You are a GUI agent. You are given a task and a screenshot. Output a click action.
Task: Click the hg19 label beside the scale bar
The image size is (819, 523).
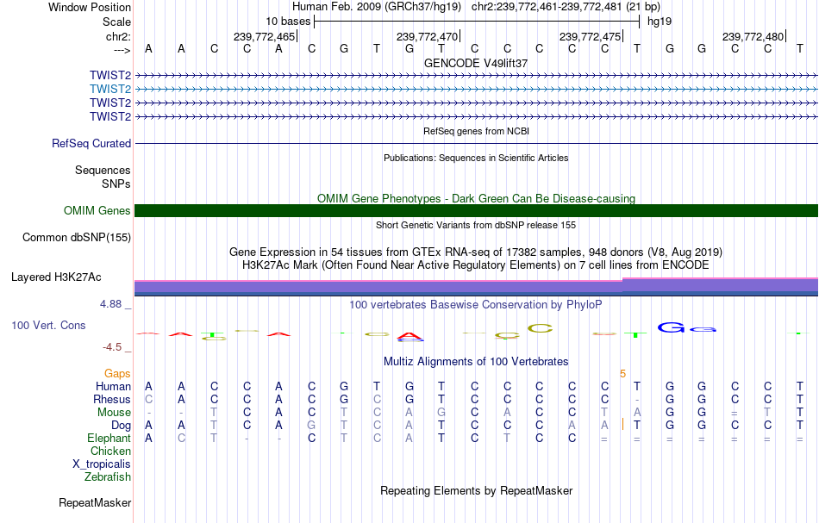pyautogui.click(x=660, y=22)
